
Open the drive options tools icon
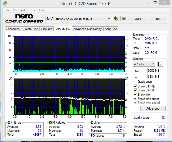click(116, 19)
